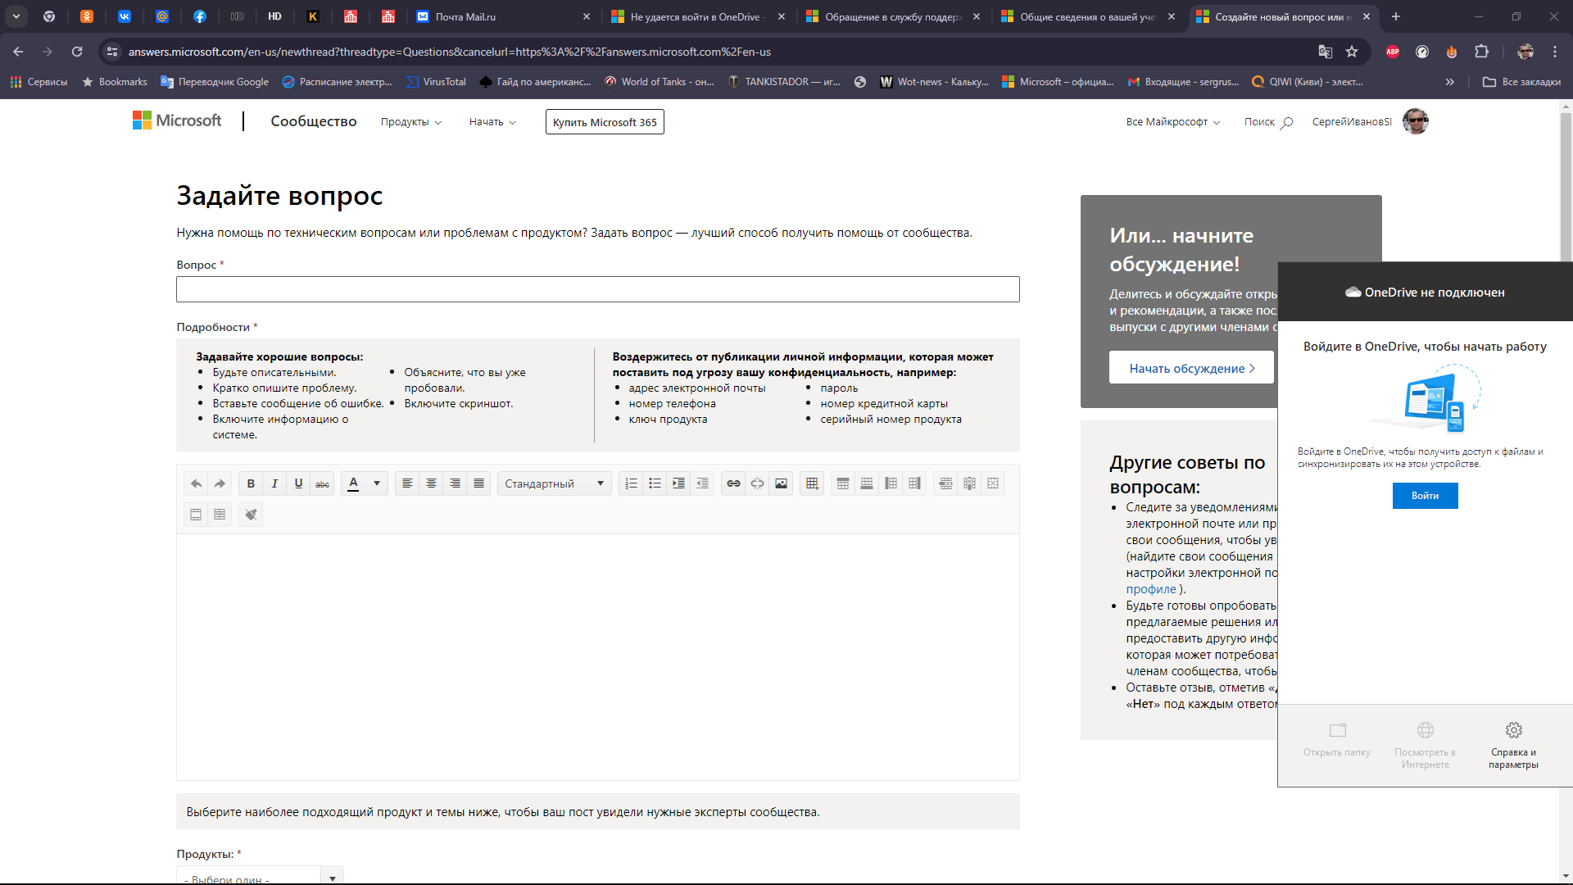This screenshot has width=1573, height=885.
Task: Insert a numbered list
Action: pos(631,483)
